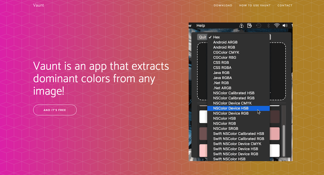Click the AND IT'S FREE button

pos(55,110)
